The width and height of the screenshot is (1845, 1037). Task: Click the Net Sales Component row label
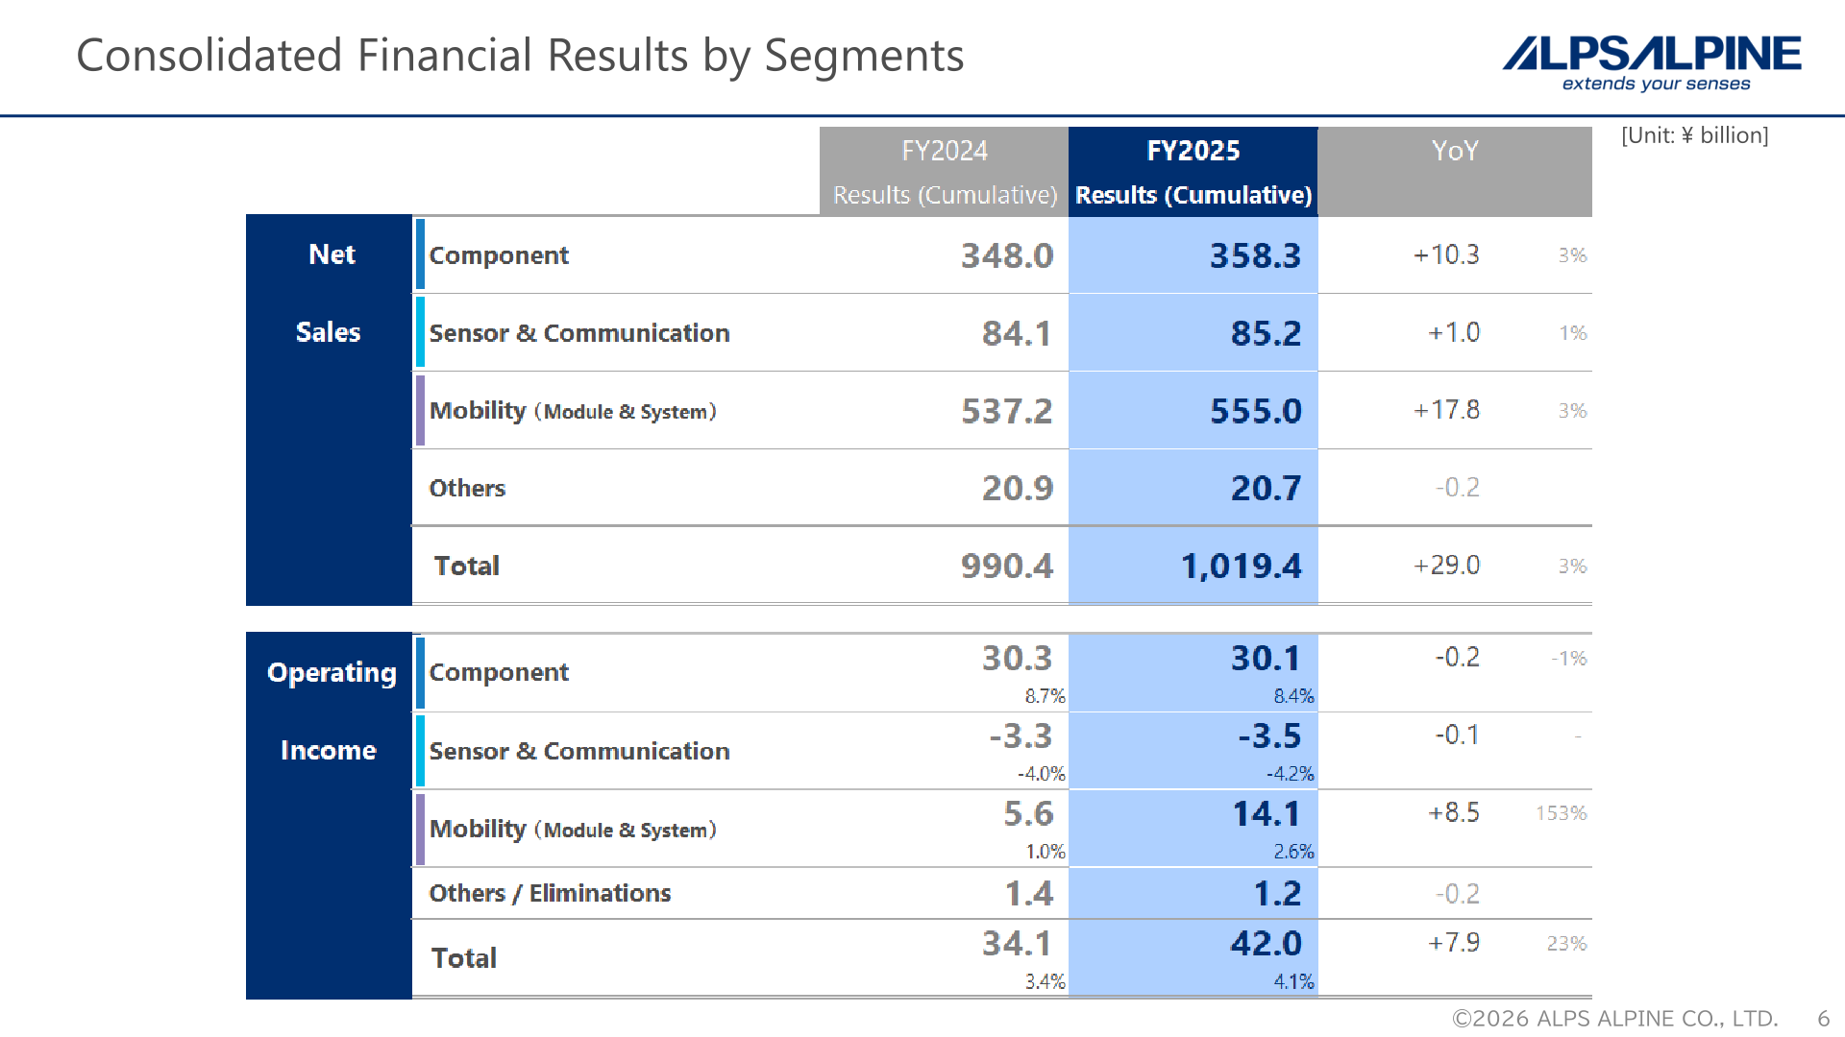[499, 255]
